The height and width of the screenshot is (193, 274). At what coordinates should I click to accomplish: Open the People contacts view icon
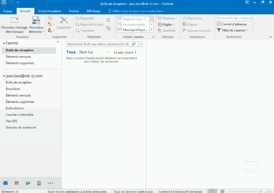(x=28, y=183)
